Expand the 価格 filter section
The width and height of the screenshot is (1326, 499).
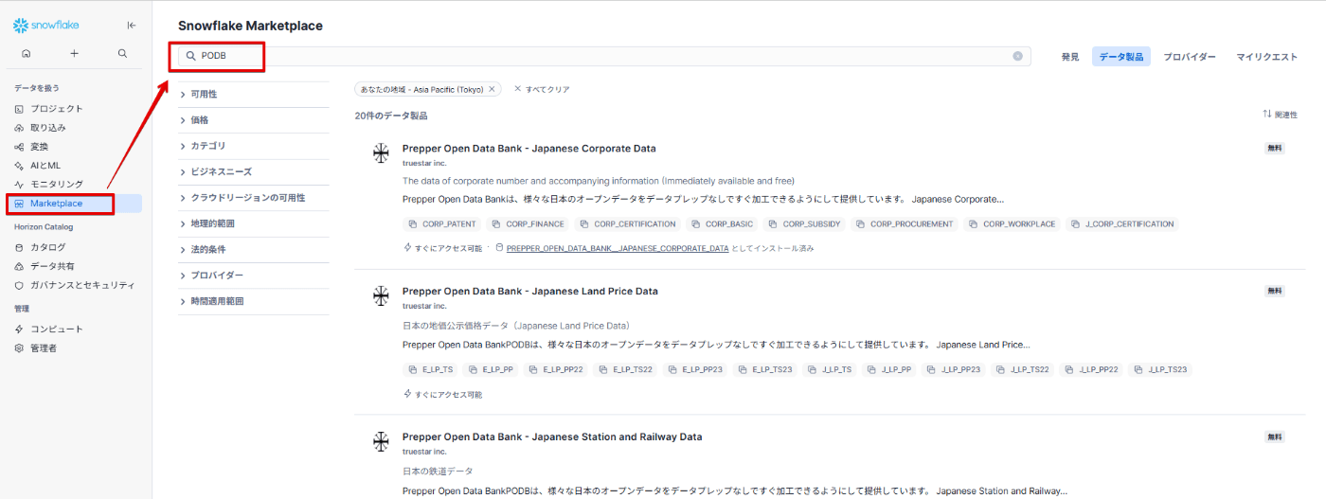pyautogui.click(x=199, y=120)
